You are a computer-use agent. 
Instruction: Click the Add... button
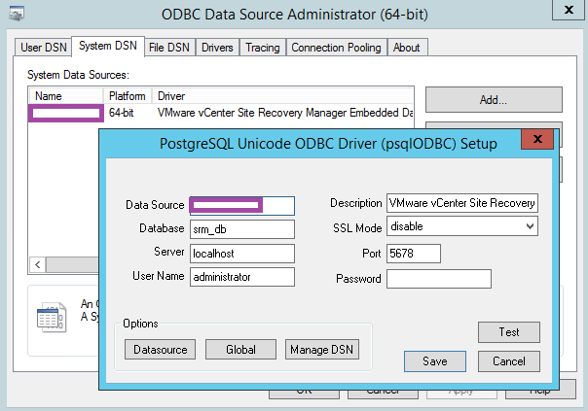(x=494, y=99)
